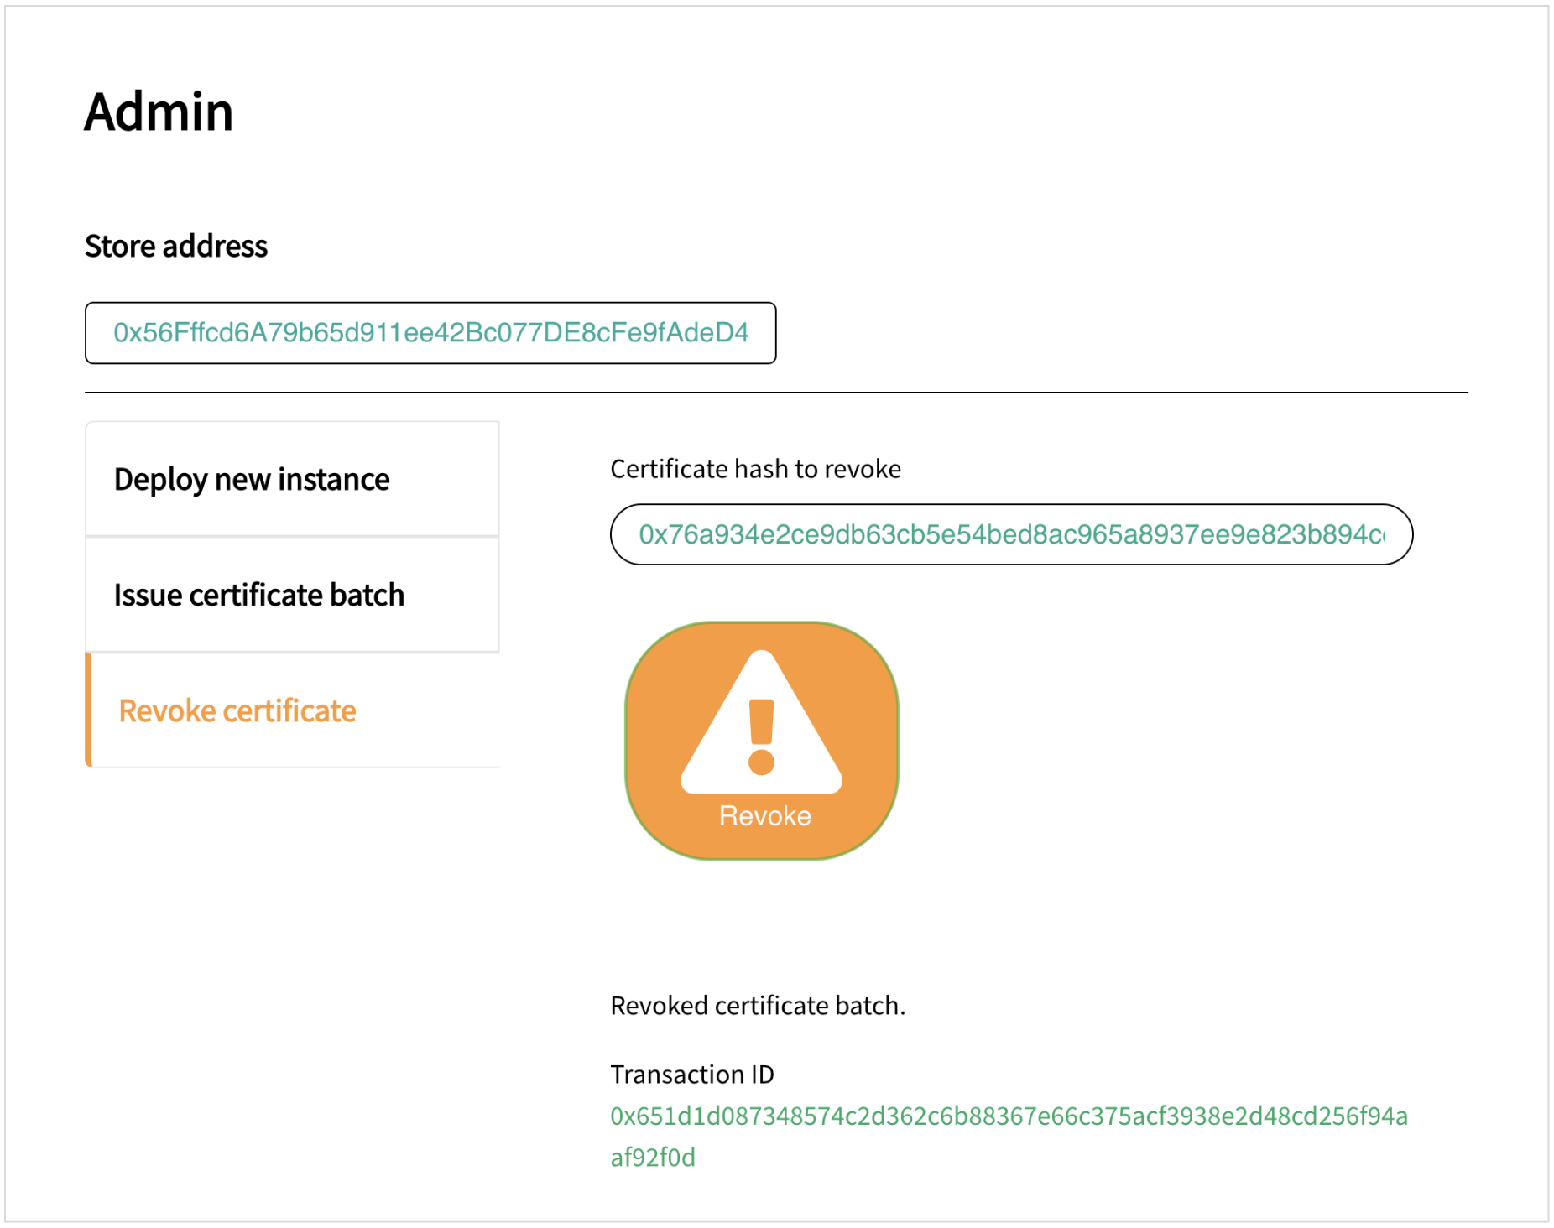Click the hash value starting 0x76a934e2
Viewport: 1554px width, 1228px height.
pyautogui.click(x=1010, y=534)
